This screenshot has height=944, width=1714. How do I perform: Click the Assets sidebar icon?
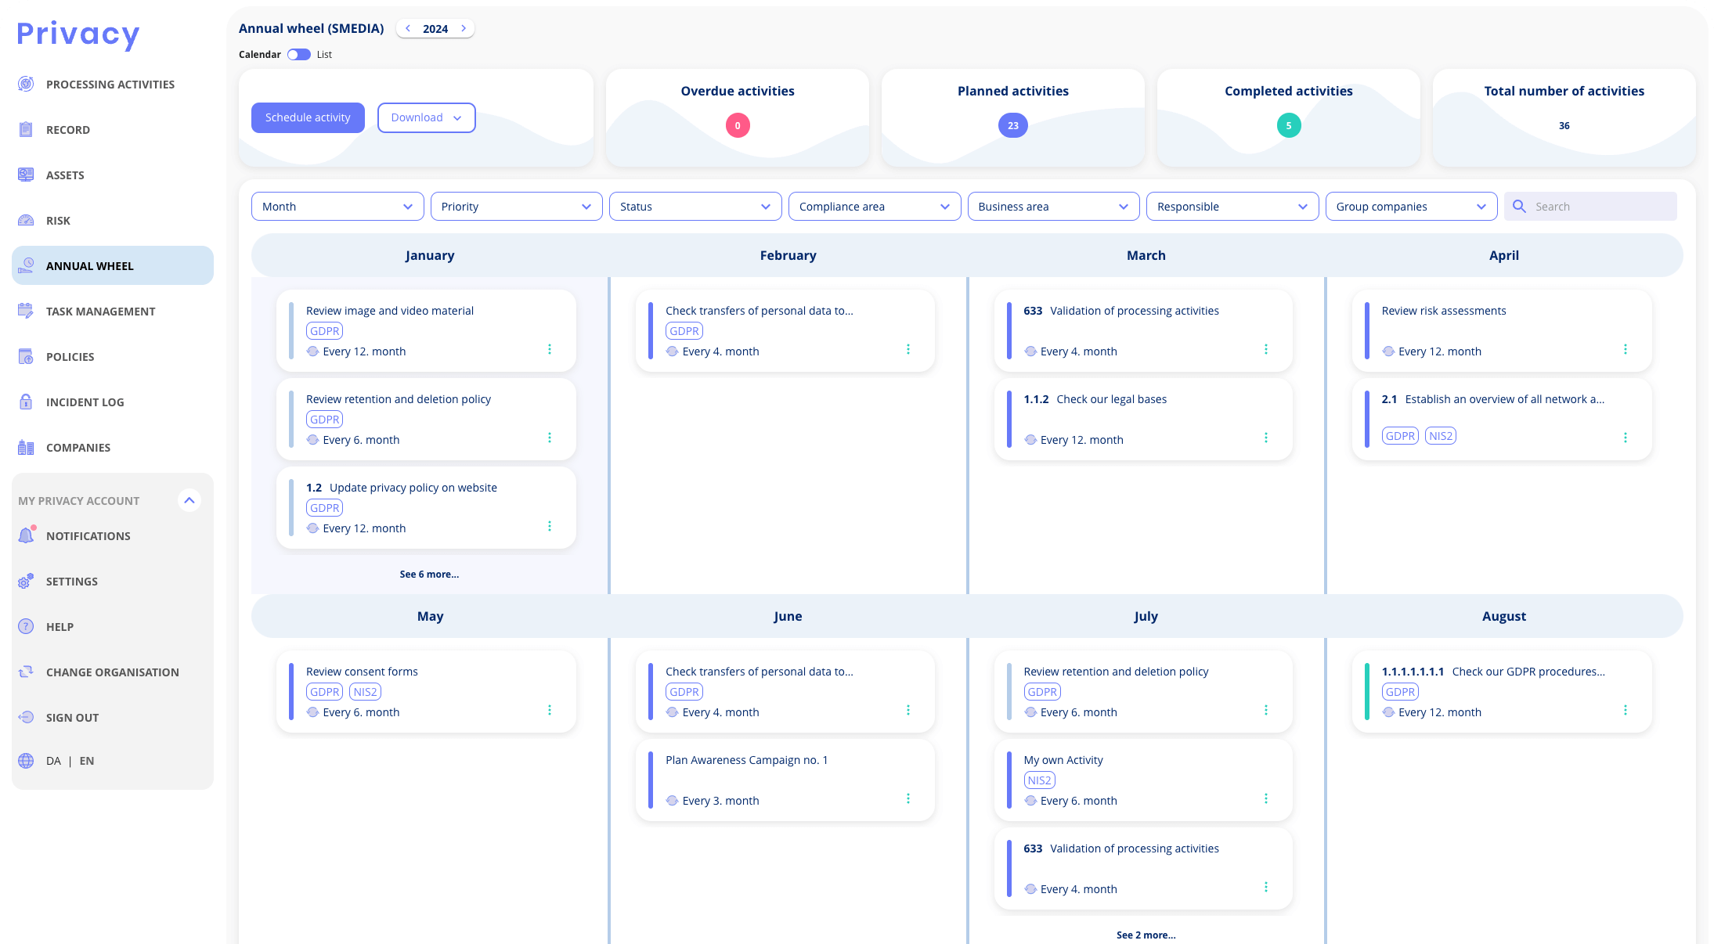coord(26,175)
